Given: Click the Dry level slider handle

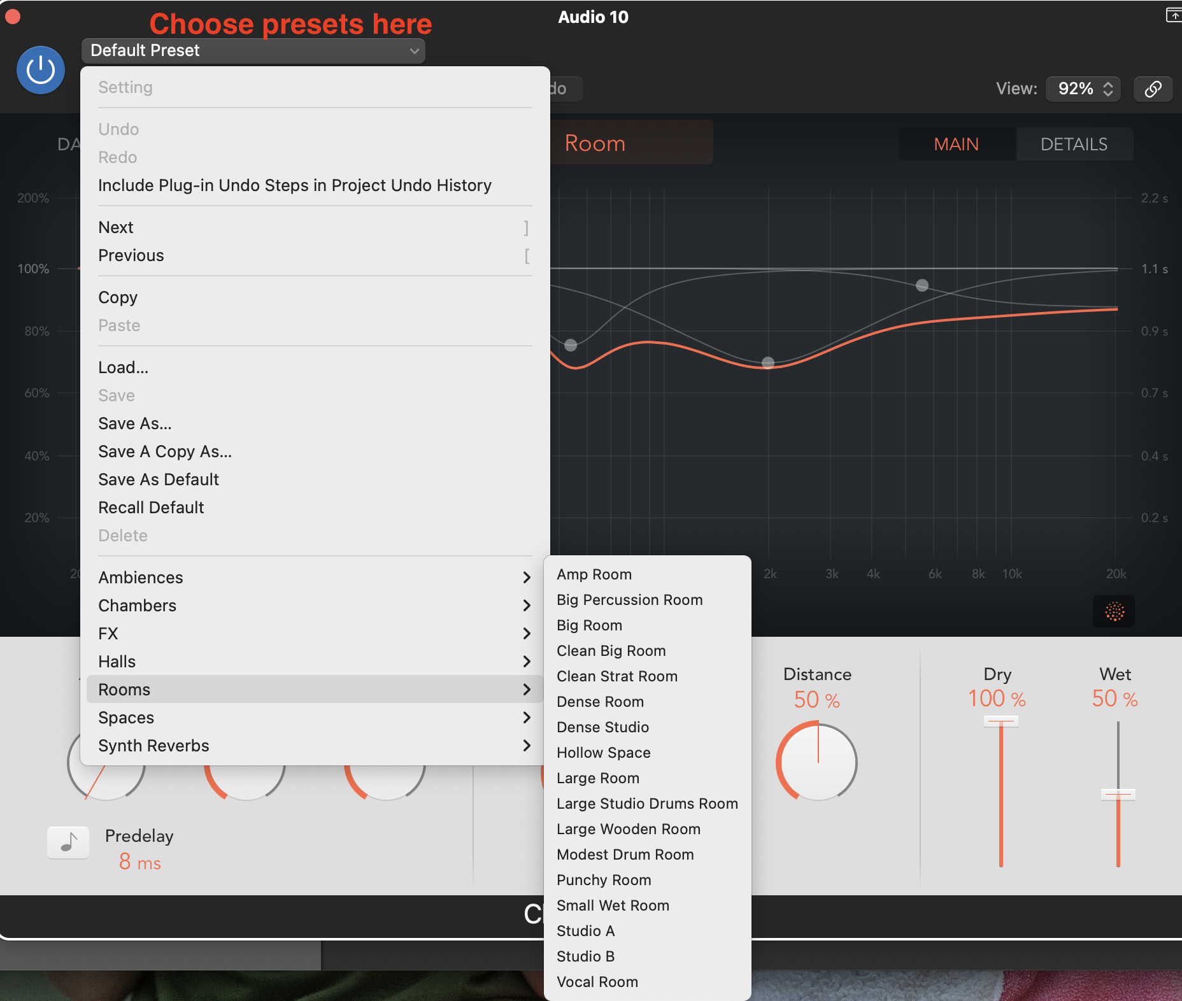Looking at the screenshot, I should tap(1000, 721).
